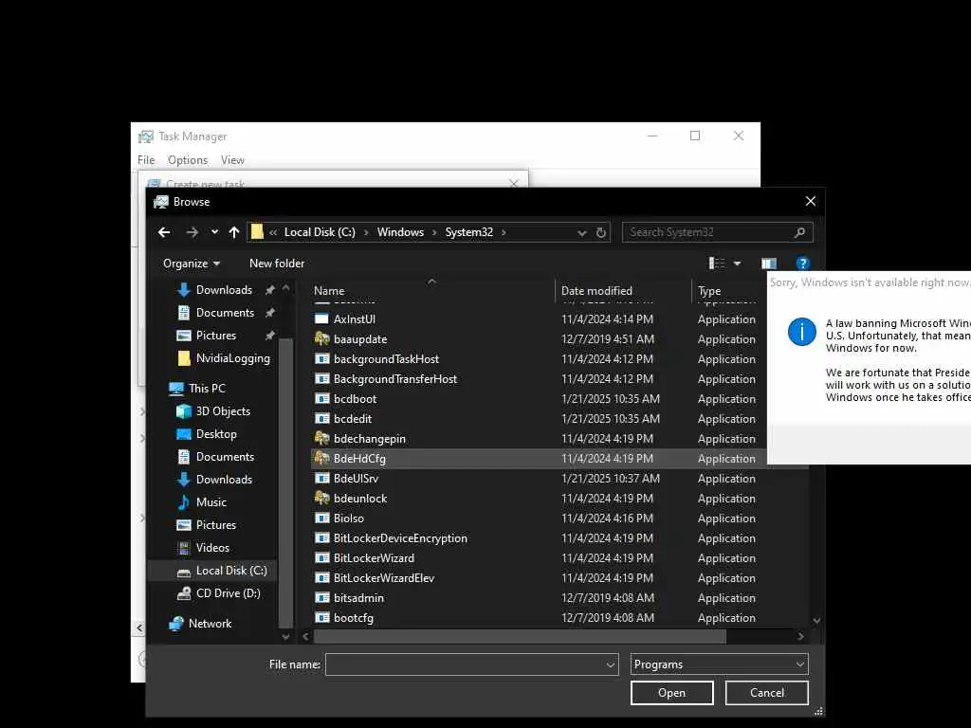Select Local Disk (C:) in address path
The height and width of the screenshot is (728, 971).
point(320,232)
